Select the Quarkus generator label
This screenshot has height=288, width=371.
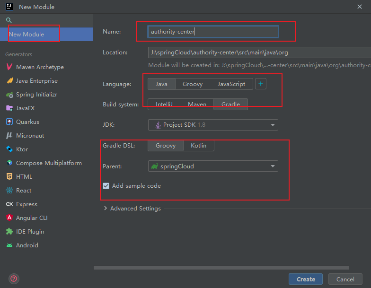(27, 122)
